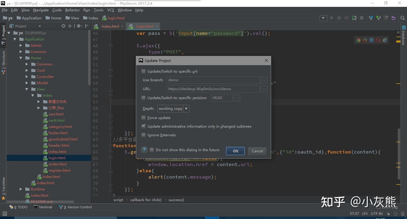Check the Ignore Externals option
Screen dimensions: 407x219
pos(144,135)
